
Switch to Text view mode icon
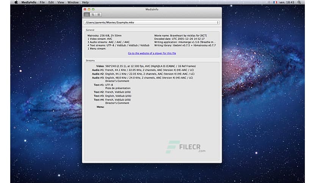(99, 14)
